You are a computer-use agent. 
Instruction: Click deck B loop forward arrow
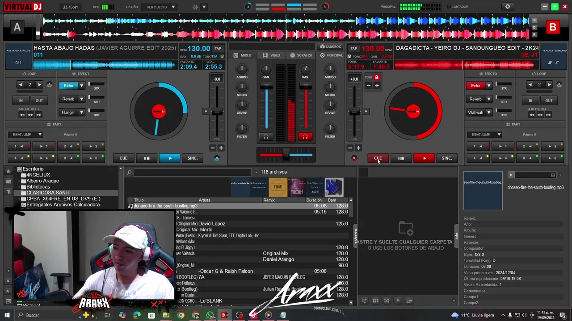(549, 85)
